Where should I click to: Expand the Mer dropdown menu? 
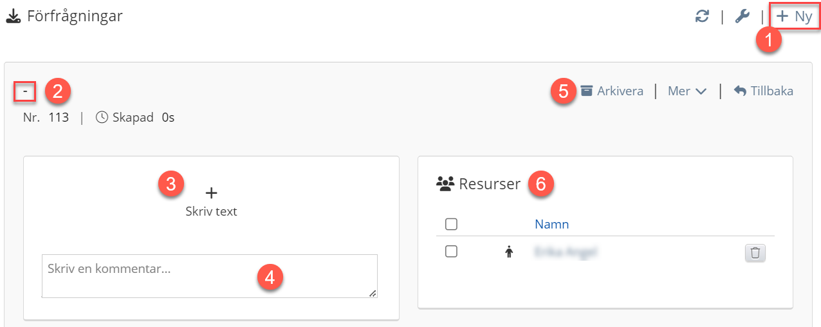coord(687,91)
